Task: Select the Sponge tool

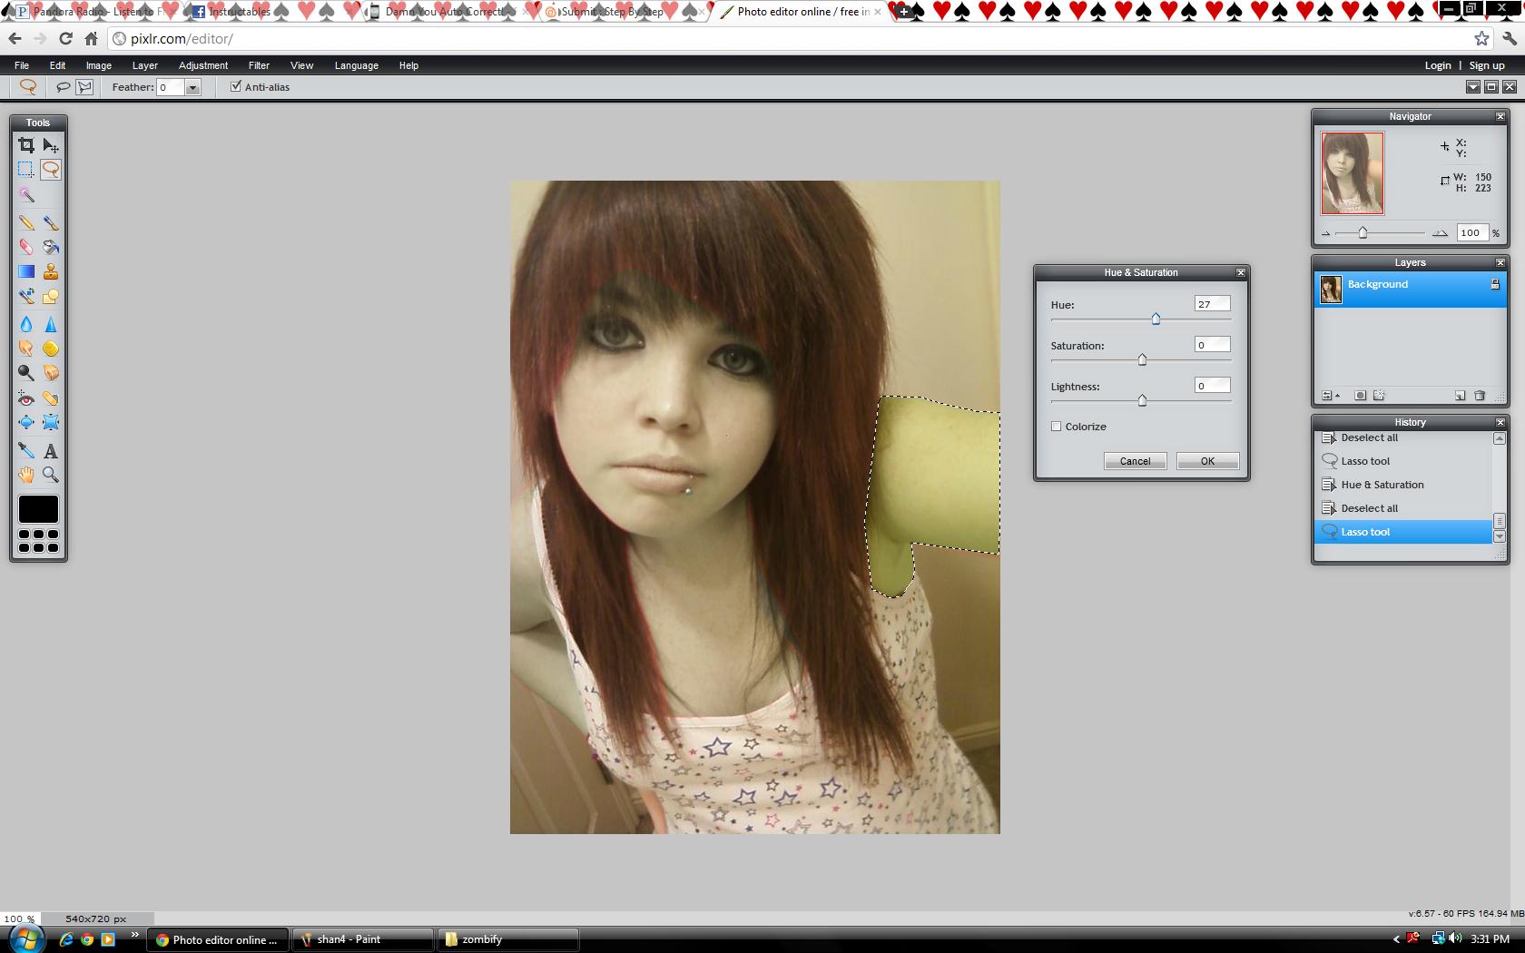Action: (51, 349)
